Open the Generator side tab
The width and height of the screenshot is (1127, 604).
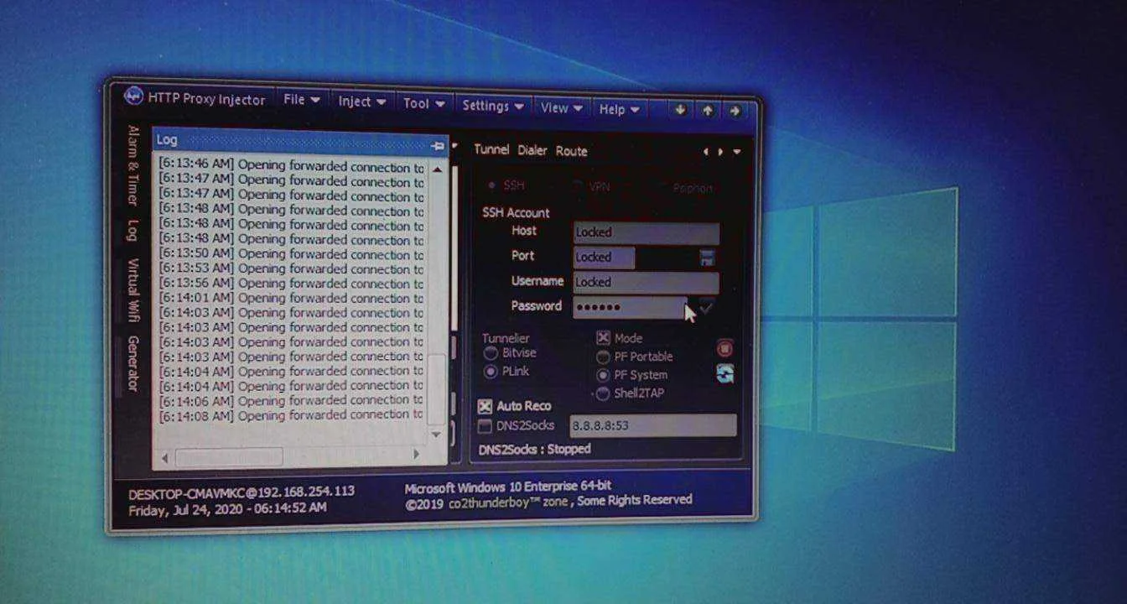tap(132, 363)
